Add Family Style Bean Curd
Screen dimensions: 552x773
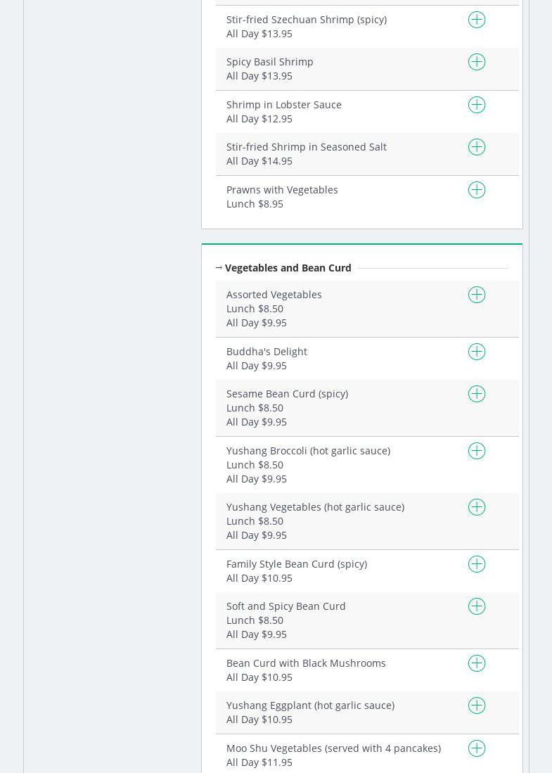click(477, 564)
